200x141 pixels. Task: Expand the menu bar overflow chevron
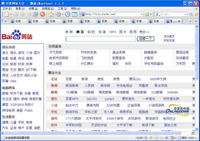click(x=197, y=9)
